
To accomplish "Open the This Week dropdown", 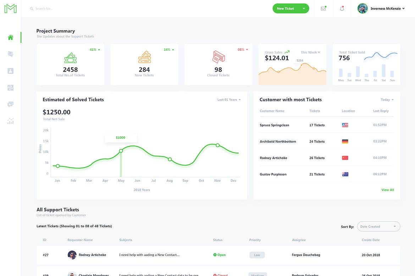I will coord(310,52).
